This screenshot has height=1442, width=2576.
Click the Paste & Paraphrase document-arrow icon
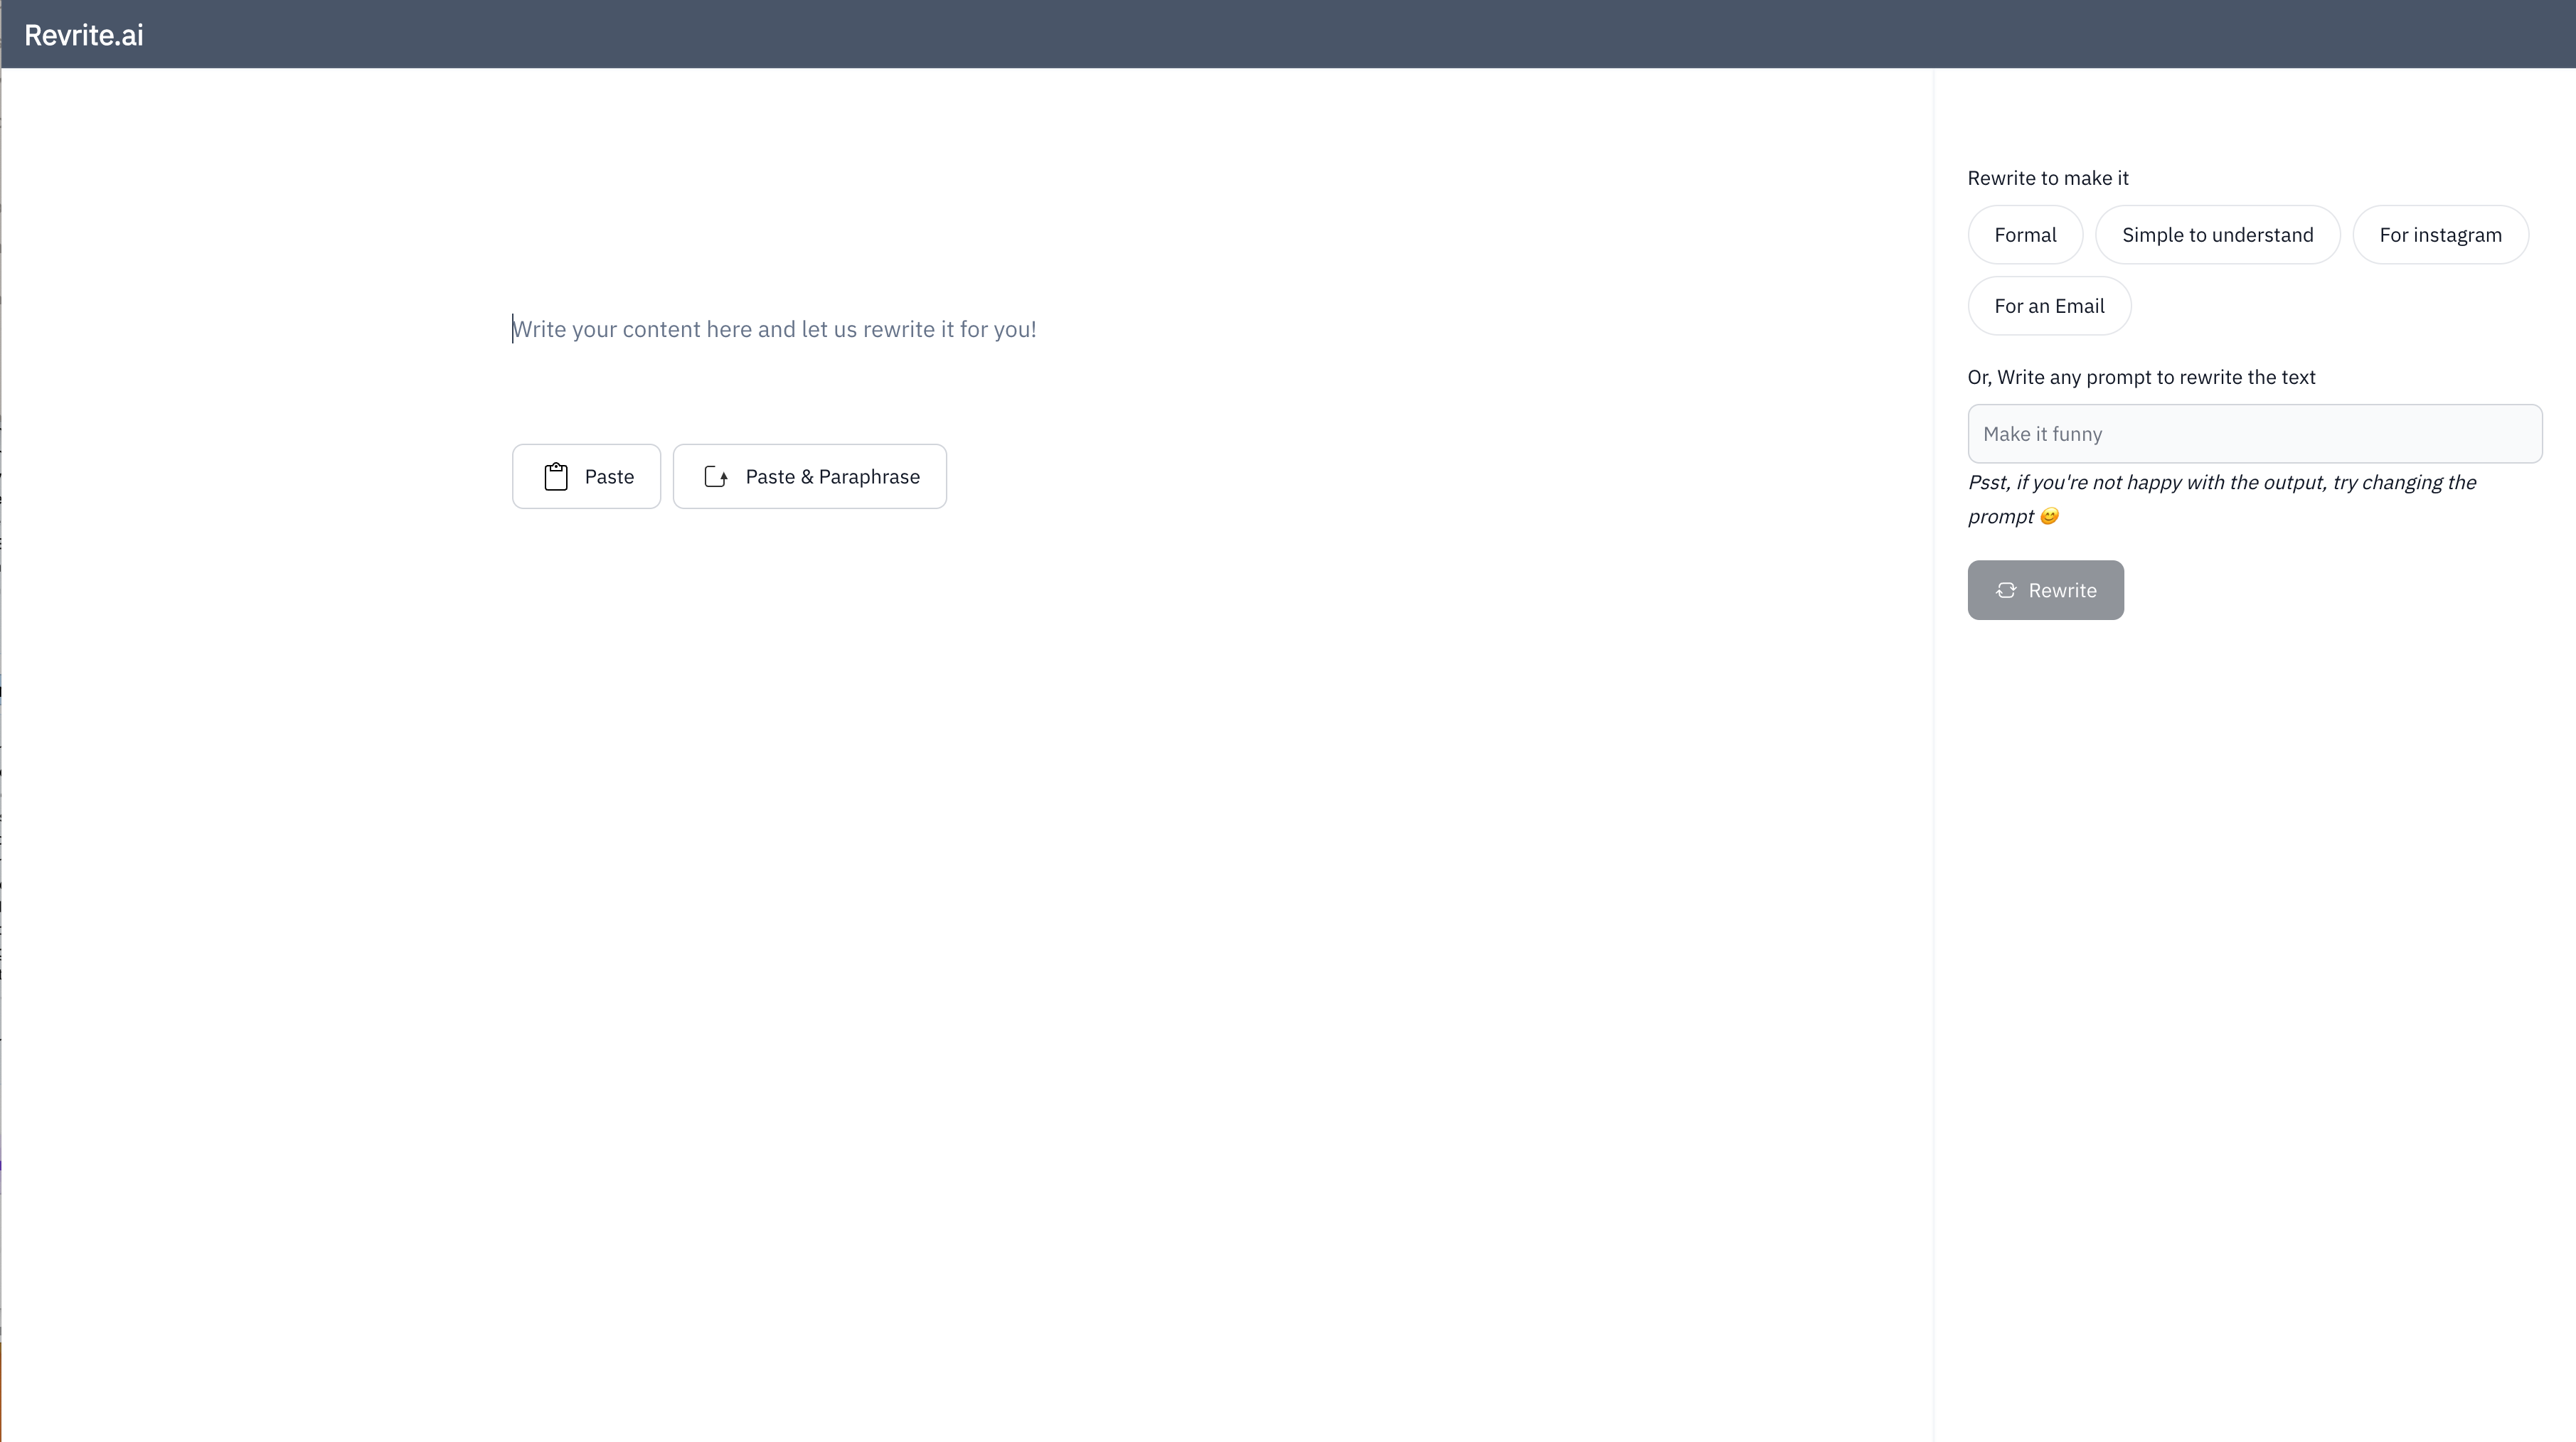[x=716, y=476]
